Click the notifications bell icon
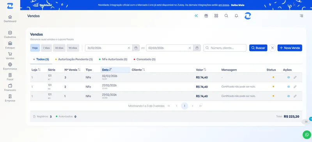This screenshot has width=312, height=142. 236,16
